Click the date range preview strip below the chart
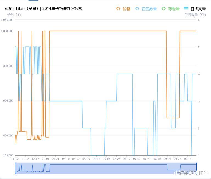The width and height of the screenshot is (211, 179). pyautogui.click(x=106, y=168)
